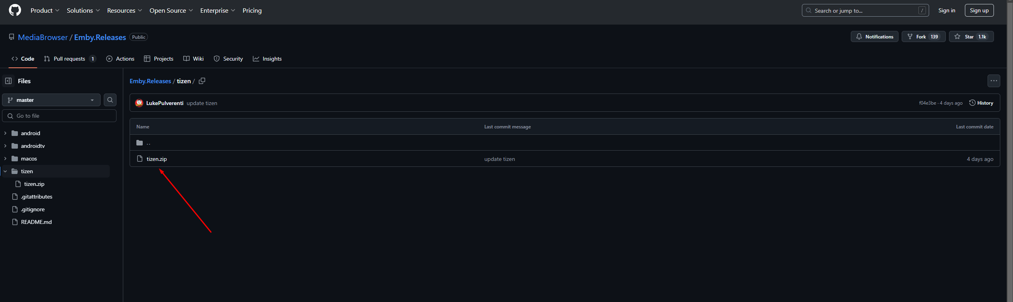
Task: Click LukePulverenti's avatar image
Action: tap(139, 103)
